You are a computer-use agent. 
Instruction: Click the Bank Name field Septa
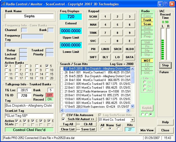pyautogui.click(x=29, y=16)
